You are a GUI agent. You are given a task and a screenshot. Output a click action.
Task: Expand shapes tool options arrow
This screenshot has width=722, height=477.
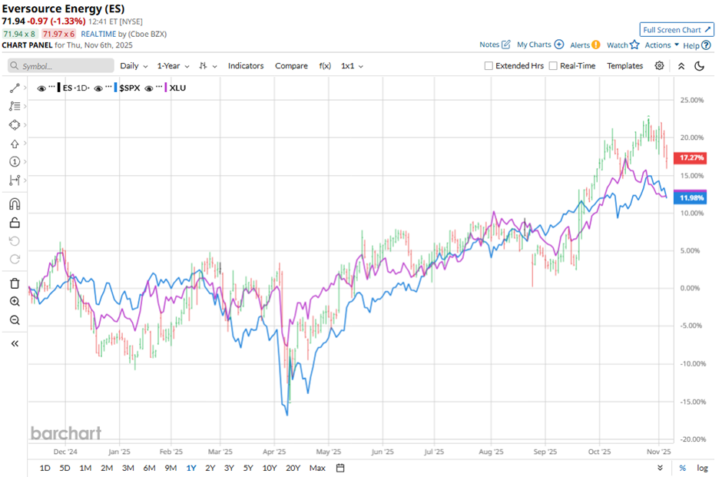[x=25, y=124]
